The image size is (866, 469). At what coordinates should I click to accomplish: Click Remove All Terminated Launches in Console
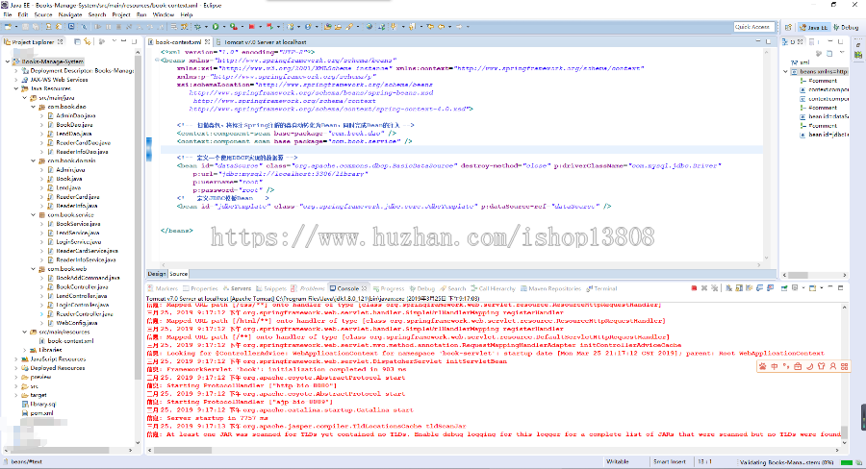tap(715, 288)
